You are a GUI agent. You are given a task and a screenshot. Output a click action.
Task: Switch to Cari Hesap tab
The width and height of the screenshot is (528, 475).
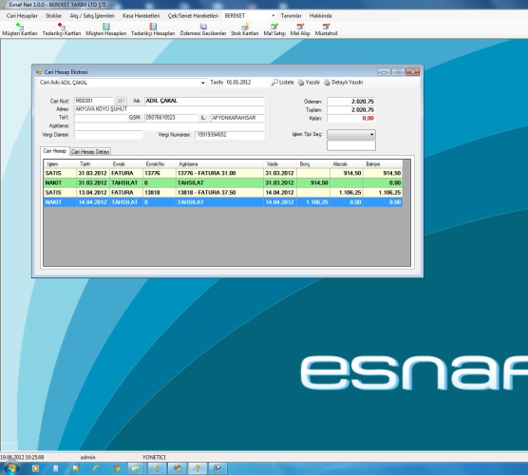coord(54,151)
